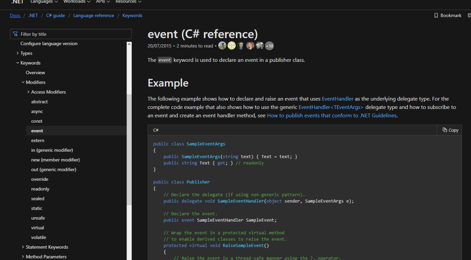The height and width of the screenshot is (260, 471).
Task: Follow the EventHandler<TEventArgs> link
Action: click(331, 107)
